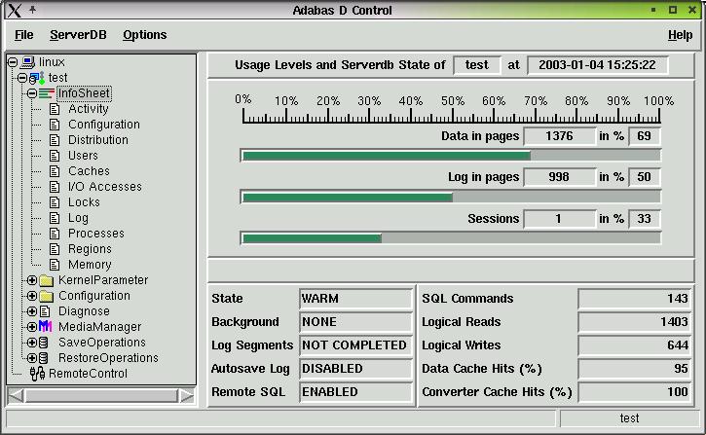The height and width of the screenshot is (435, 706).
Task: Click the Data in pages value 1376
Action: click(560, 136)
